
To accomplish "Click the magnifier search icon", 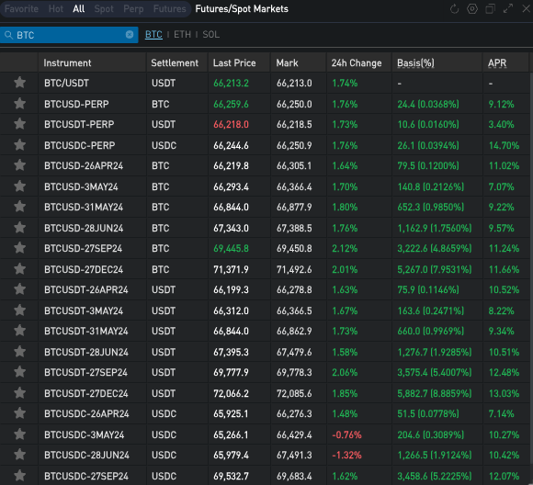I will pyautogui.click(x=8, y=35).
